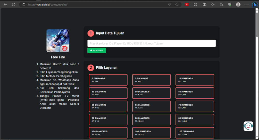Choose 50 Diamonds option priced Rp 6,392
This screenshot has width=259, height=140.
click(152, 93)
